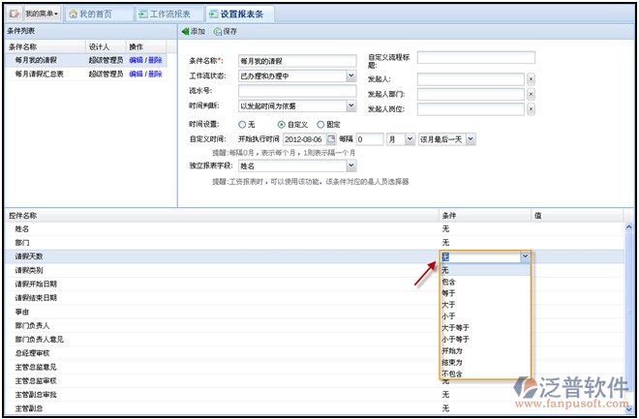Image resolution: width=639 pixels, height=419 pixels.
Task: Click the home icon on 我的首页 tab
Action: [74, 15]
